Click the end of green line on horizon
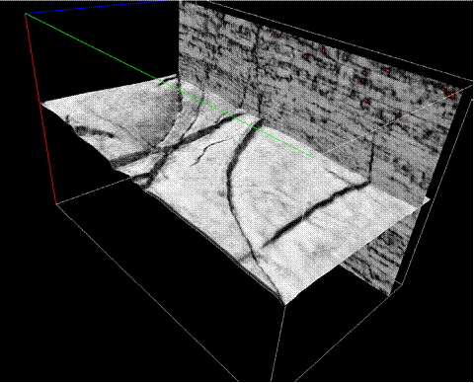 click(x=313, y=158)
